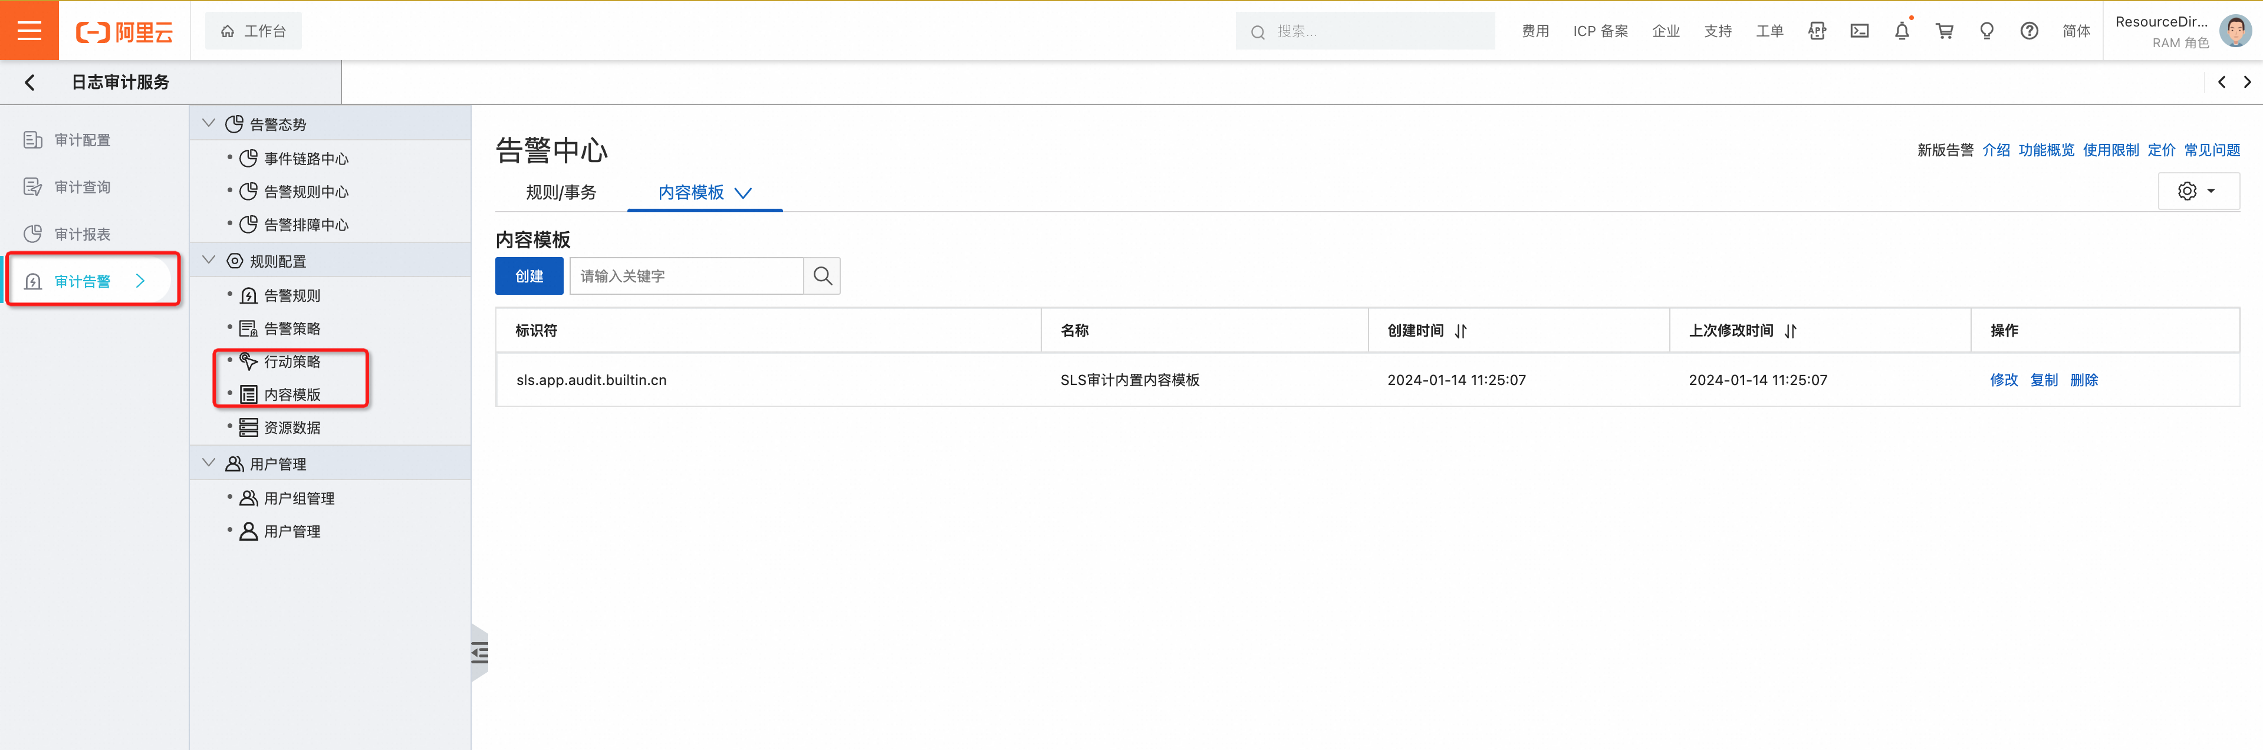The image size is (2263, 750).
Task: Open the help question-mark icon
Action: 2028,32
